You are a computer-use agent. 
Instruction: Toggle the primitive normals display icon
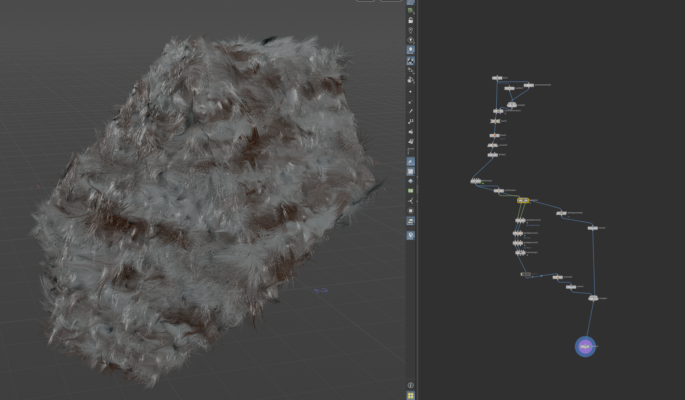click(x=411, y=131)
